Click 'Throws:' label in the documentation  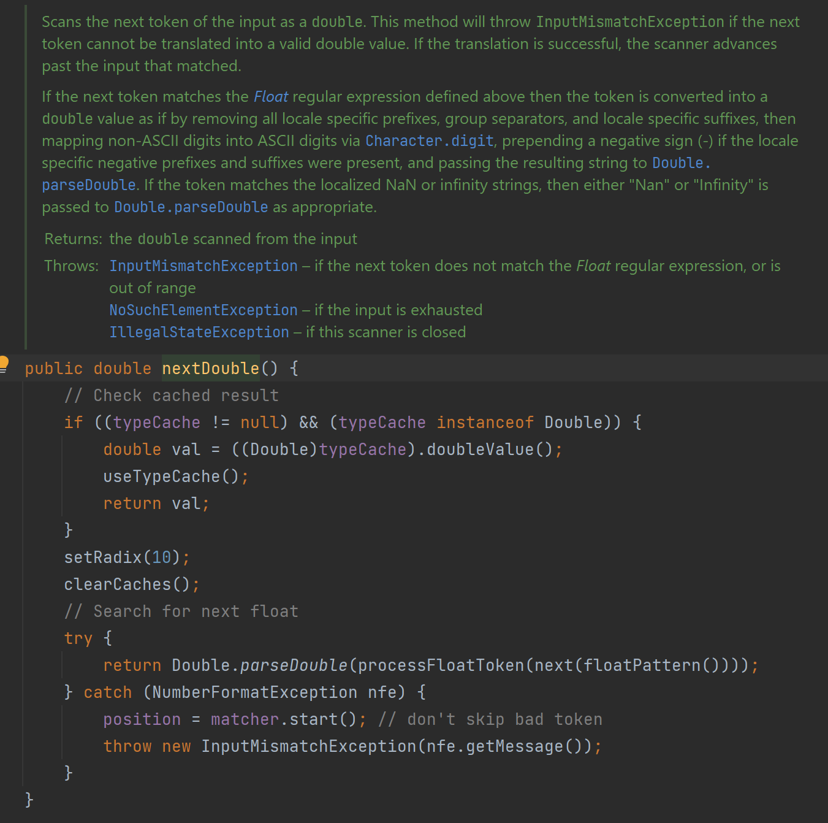point(71,266)
